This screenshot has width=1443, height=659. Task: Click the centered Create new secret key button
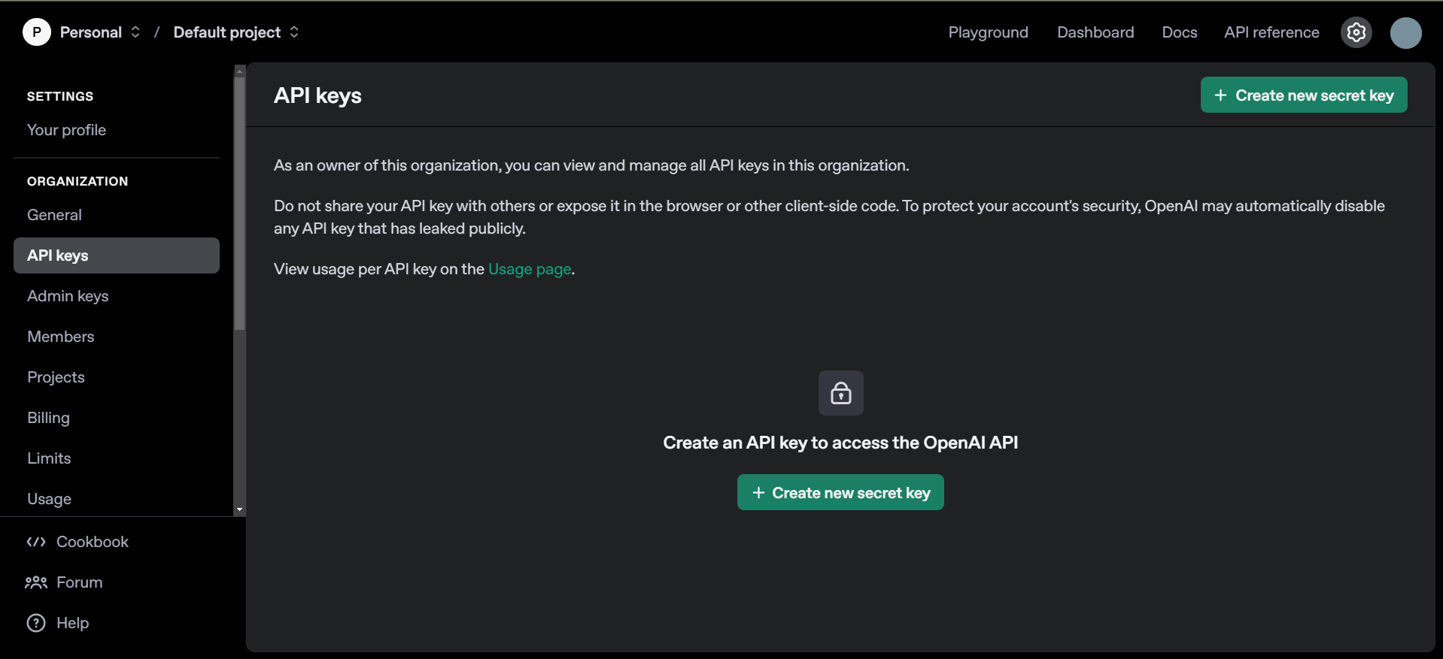840,492
